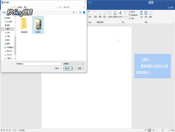Open the Tools (工具) dropdown in dialog
The width and height of the screenshot is (175, 132).
58,68
